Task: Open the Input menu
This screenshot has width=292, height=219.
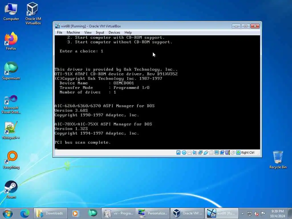Action: (x=100, y=33)
